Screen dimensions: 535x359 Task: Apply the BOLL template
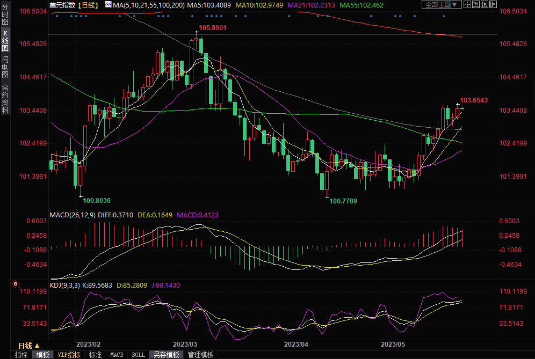(138, 355)
